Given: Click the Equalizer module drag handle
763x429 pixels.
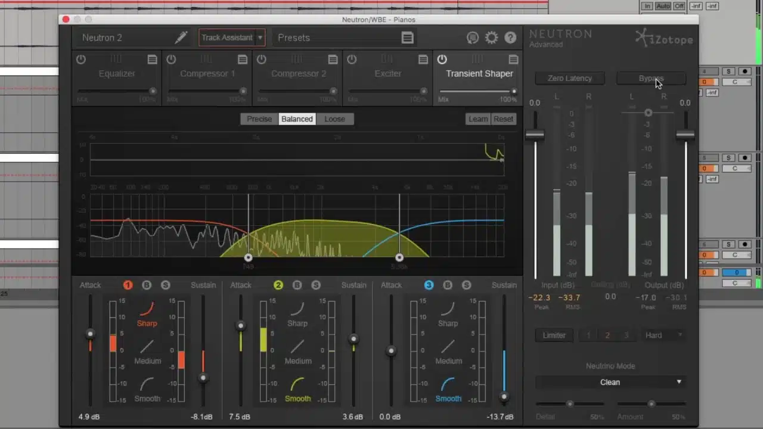Looking at the screenshot, I should [116, 59].
